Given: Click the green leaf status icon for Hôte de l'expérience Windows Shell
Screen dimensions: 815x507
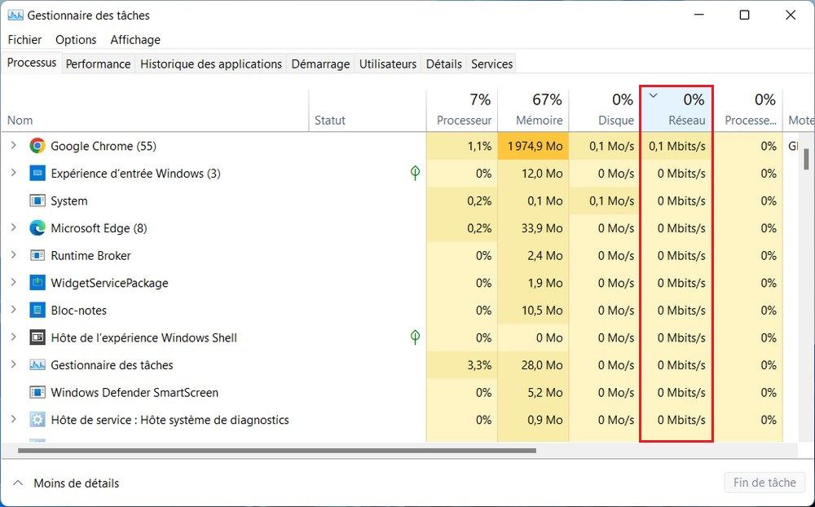Looking at the screenshot, I should pos(416,337).
